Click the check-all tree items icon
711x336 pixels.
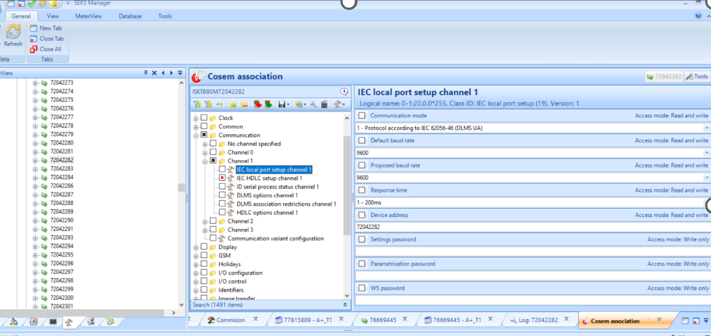click(x=197, y=104)
